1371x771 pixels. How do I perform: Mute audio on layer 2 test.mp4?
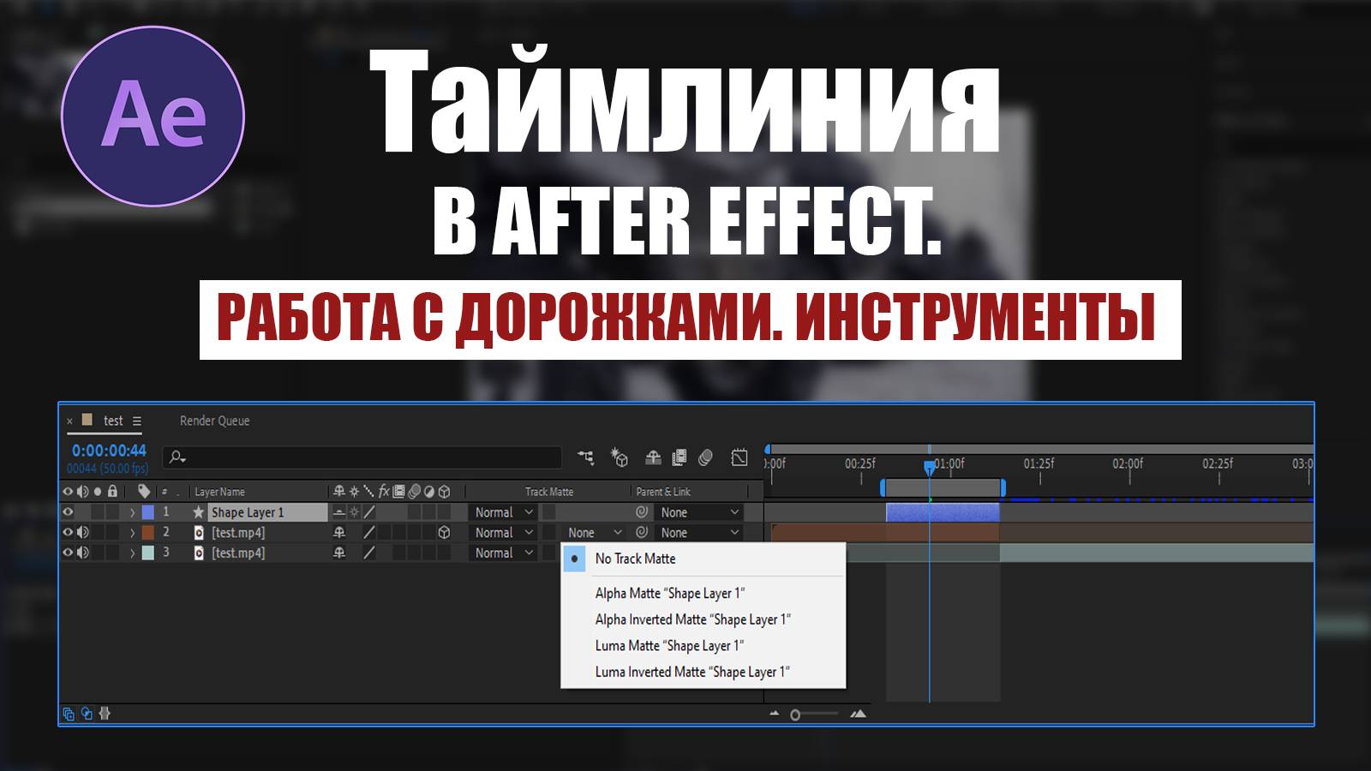click(x=82, y=532)
